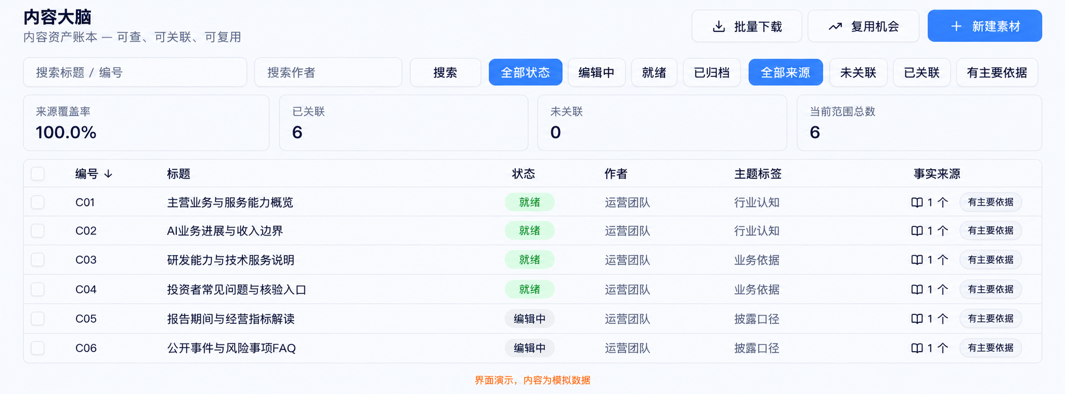Image resolution: width=1065 pixels, height=394 pixels.
Task: Filter by 就绪 status
Action: click(x=654, y=72)
